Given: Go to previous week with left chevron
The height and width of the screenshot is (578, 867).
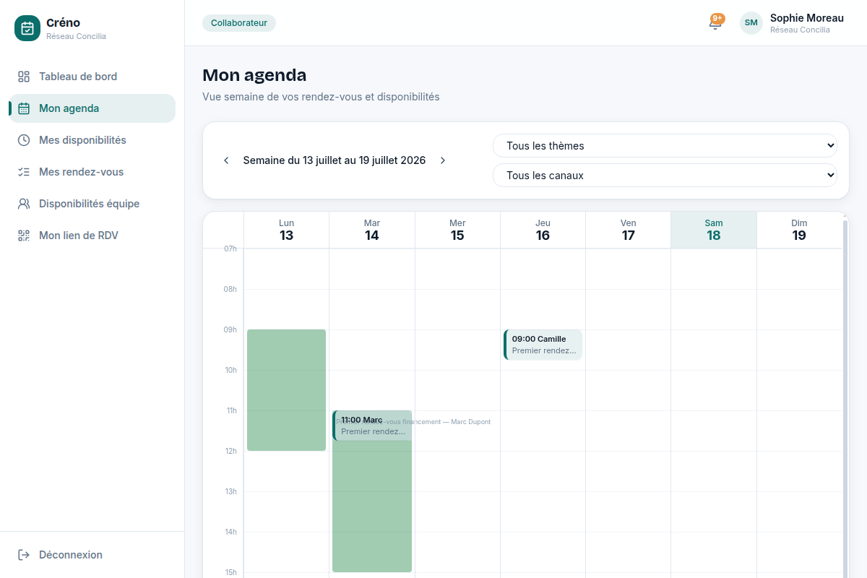Looking at the screenshot, I should tap(226, 160).
